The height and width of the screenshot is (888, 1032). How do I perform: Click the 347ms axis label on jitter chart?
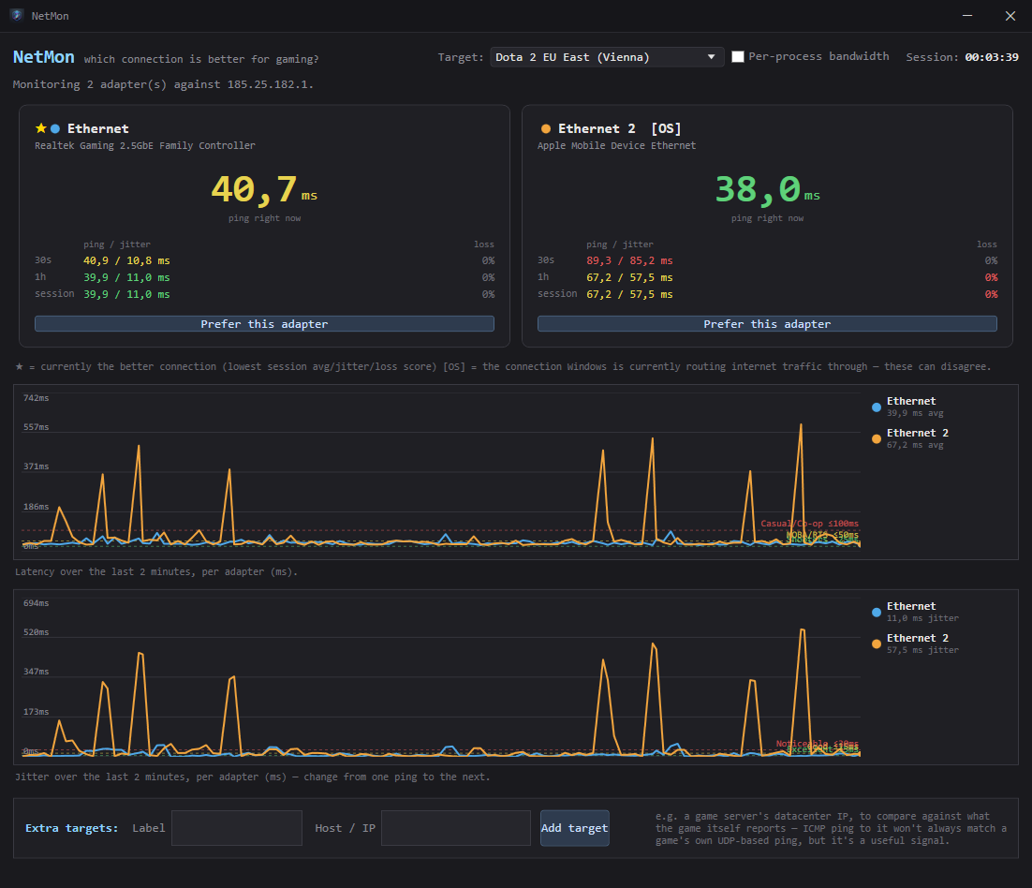point(37,672)
